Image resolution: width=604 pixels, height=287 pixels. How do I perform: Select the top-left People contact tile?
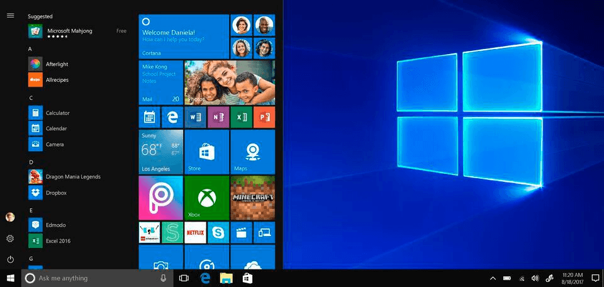coord(242,25)
